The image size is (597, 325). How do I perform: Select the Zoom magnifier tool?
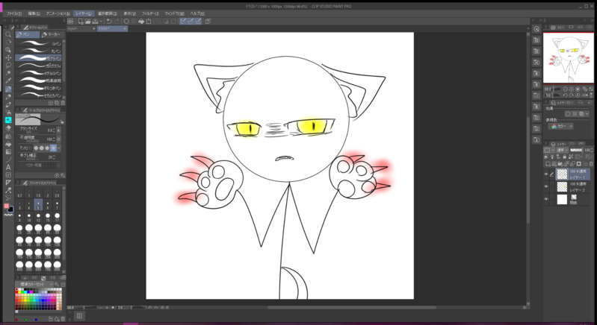click(x=8, y=34)
